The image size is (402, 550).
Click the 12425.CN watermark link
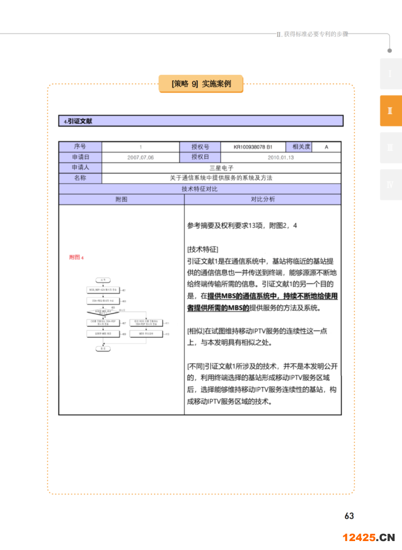368,538
